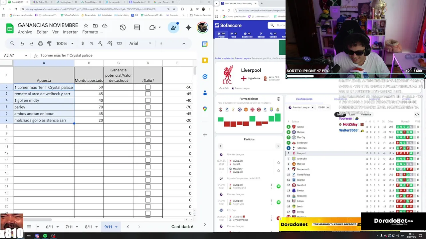This screenshot has height=239, width=426.
Task: Tick the empty checkbox in row 8
Action: click(148, 127)
